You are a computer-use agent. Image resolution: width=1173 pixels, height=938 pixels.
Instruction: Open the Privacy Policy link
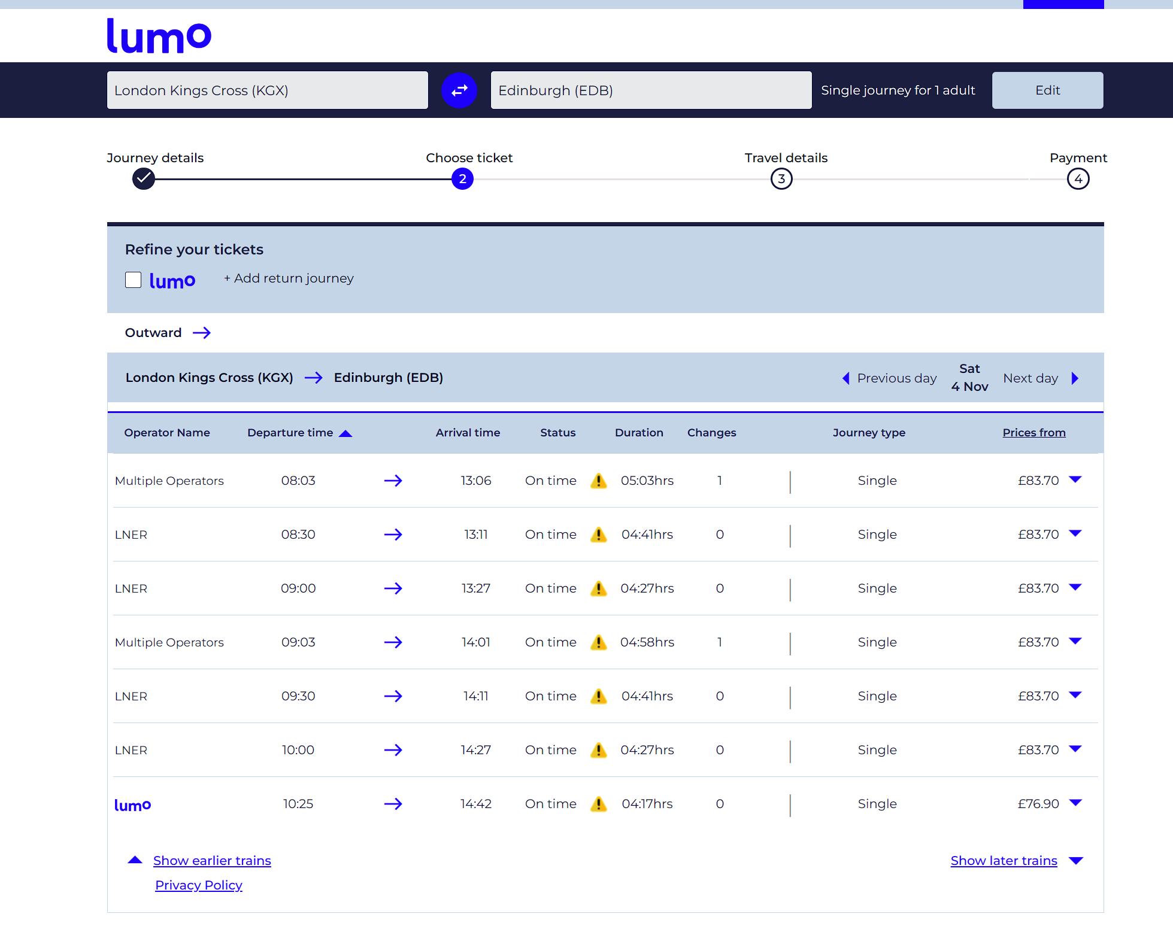199,885
